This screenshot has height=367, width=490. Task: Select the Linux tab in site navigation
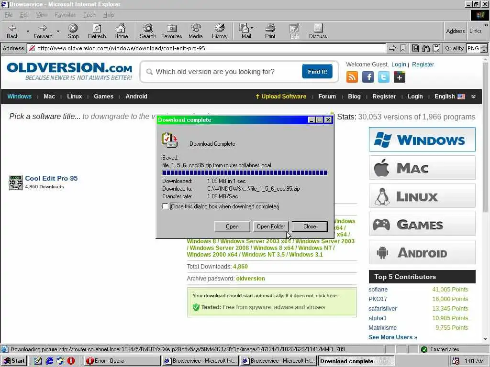pos(74,97)
